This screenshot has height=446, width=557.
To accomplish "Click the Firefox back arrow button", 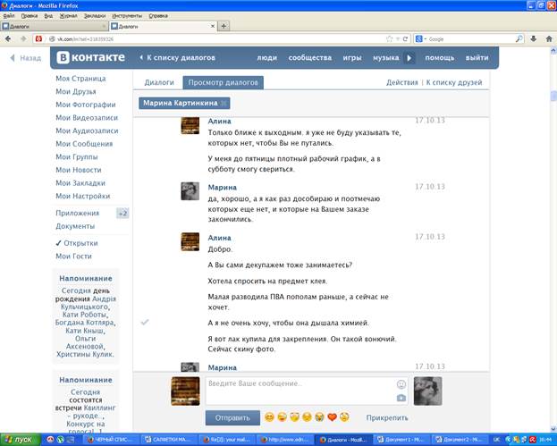I will 8,38.
